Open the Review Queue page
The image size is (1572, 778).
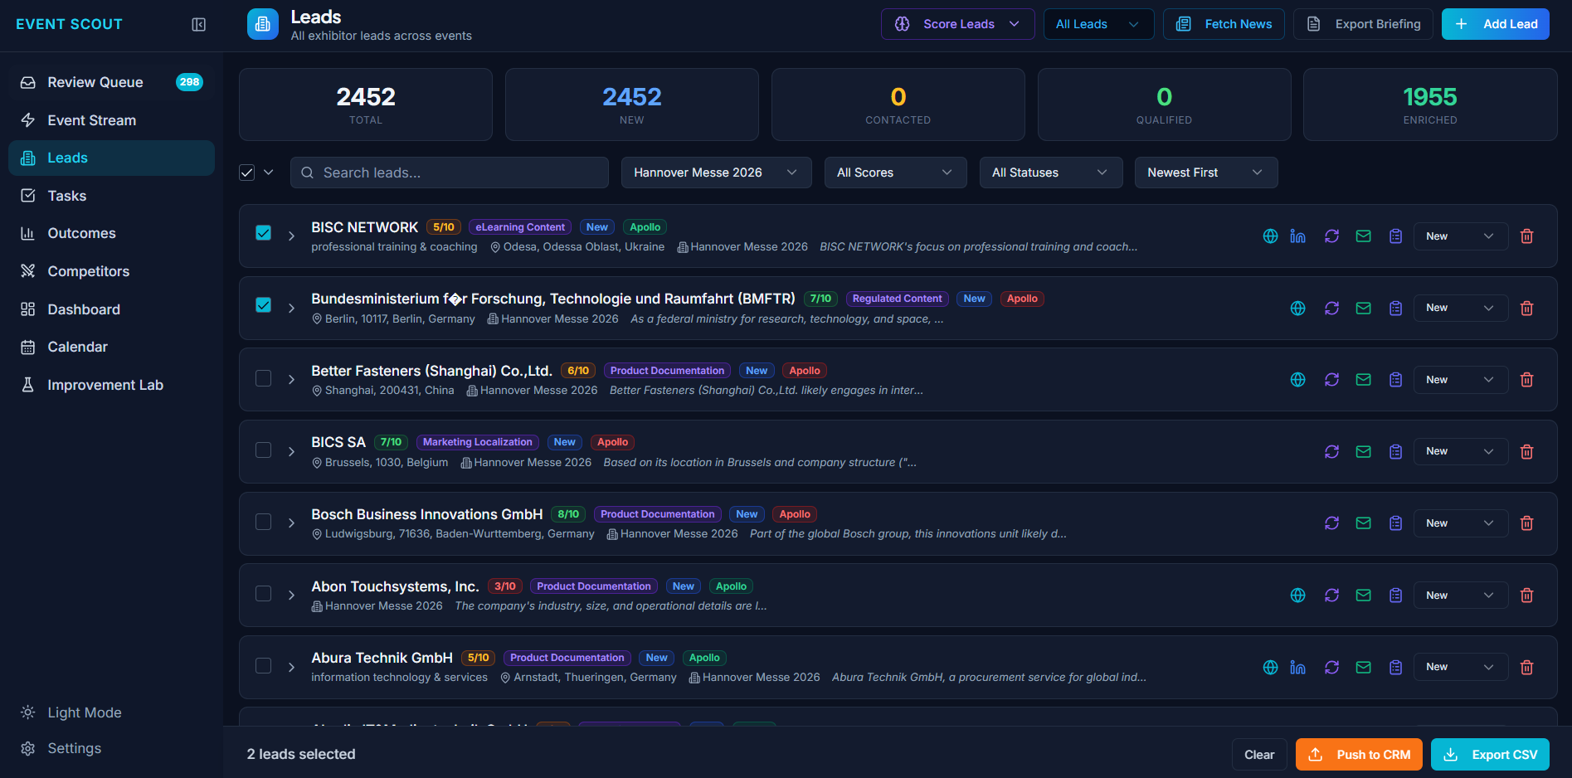tap(111, 82)
